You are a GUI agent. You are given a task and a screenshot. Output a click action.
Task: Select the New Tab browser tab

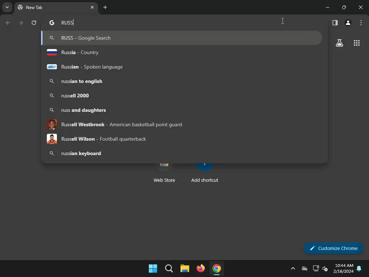coord(57,7)
